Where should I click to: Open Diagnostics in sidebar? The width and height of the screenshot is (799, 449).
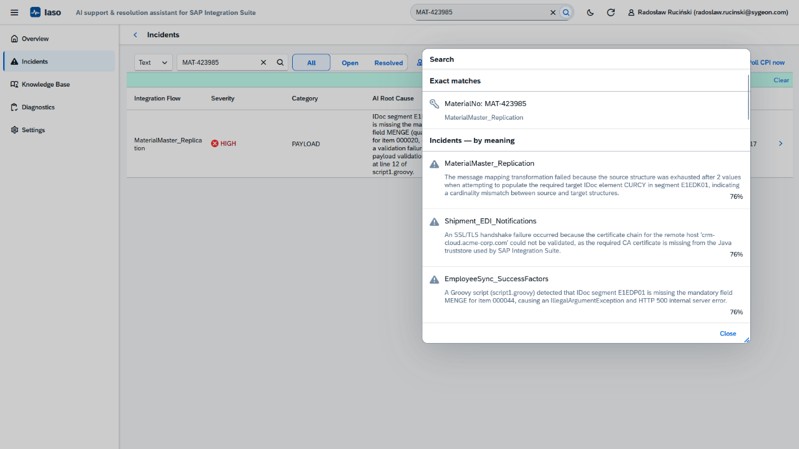click(59, 107)
